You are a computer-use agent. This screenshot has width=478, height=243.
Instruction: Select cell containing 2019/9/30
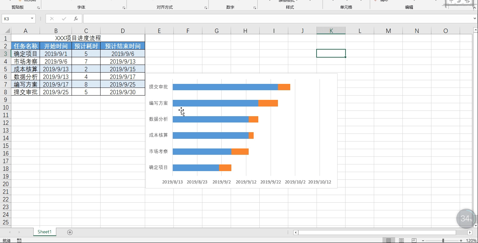tap(122, 92)
